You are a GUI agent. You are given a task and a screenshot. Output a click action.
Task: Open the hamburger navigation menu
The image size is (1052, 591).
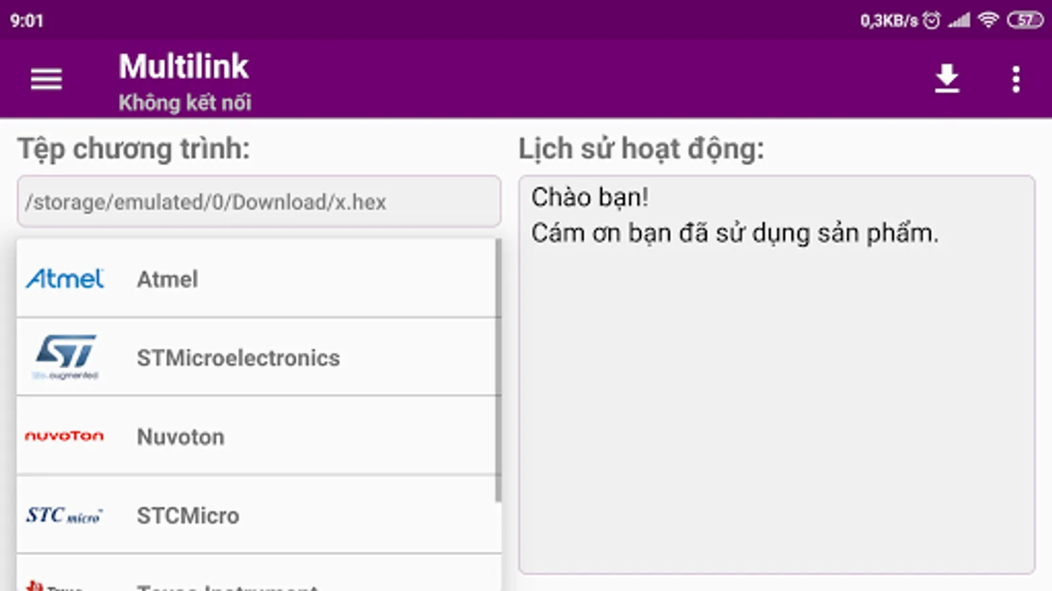point(46,79)
